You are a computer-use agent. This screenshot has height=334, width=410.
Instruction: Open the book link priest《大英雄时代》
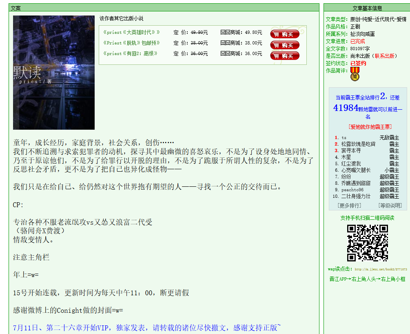pos(131,32)
